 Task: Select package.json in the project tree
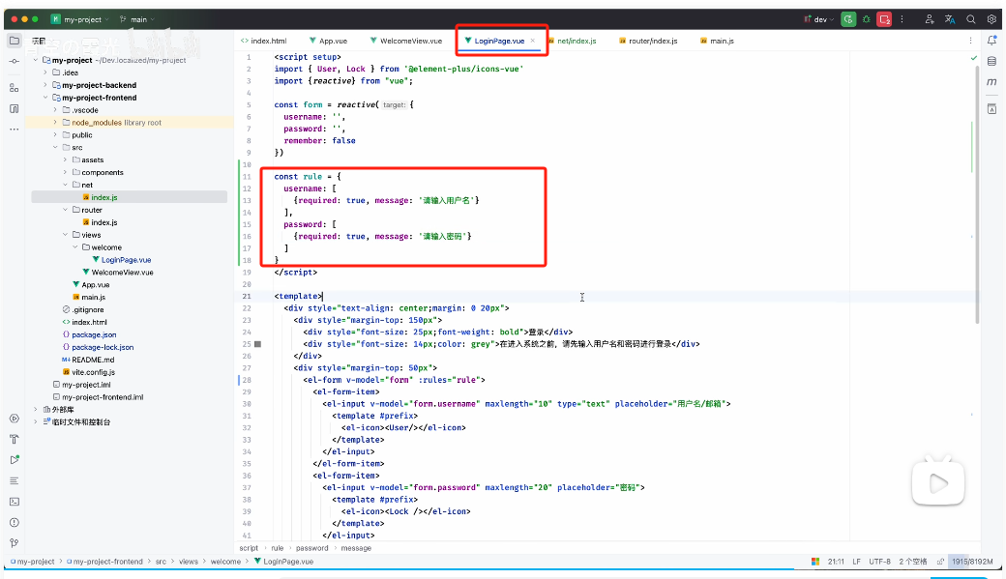94,334
